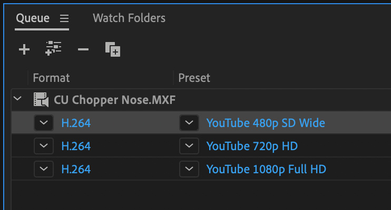Open format dropdown for 480p SD Wide output
This screenshot has width=391, height=210.
pos(44,123)
